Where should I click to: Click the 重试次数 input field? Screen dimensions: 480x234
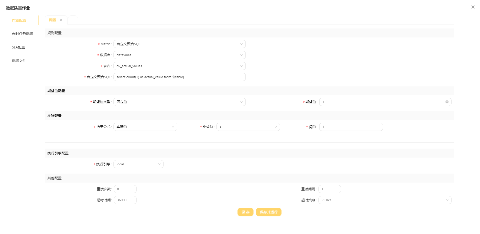pos(125,189)
